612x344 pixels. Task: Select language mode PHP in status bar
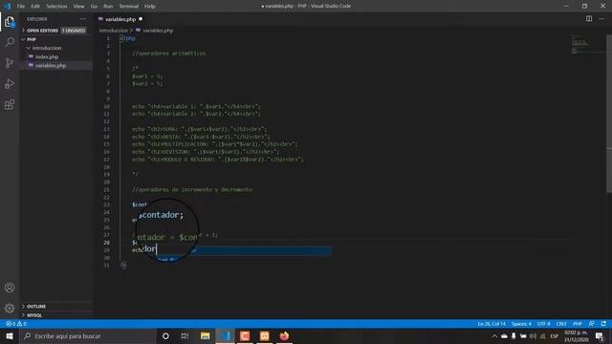point(578,324)
